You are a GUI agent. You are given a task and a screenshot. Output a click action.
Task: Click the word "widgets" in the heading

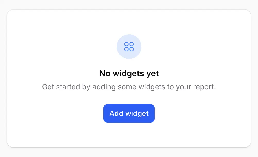click(x=125, y=74)
